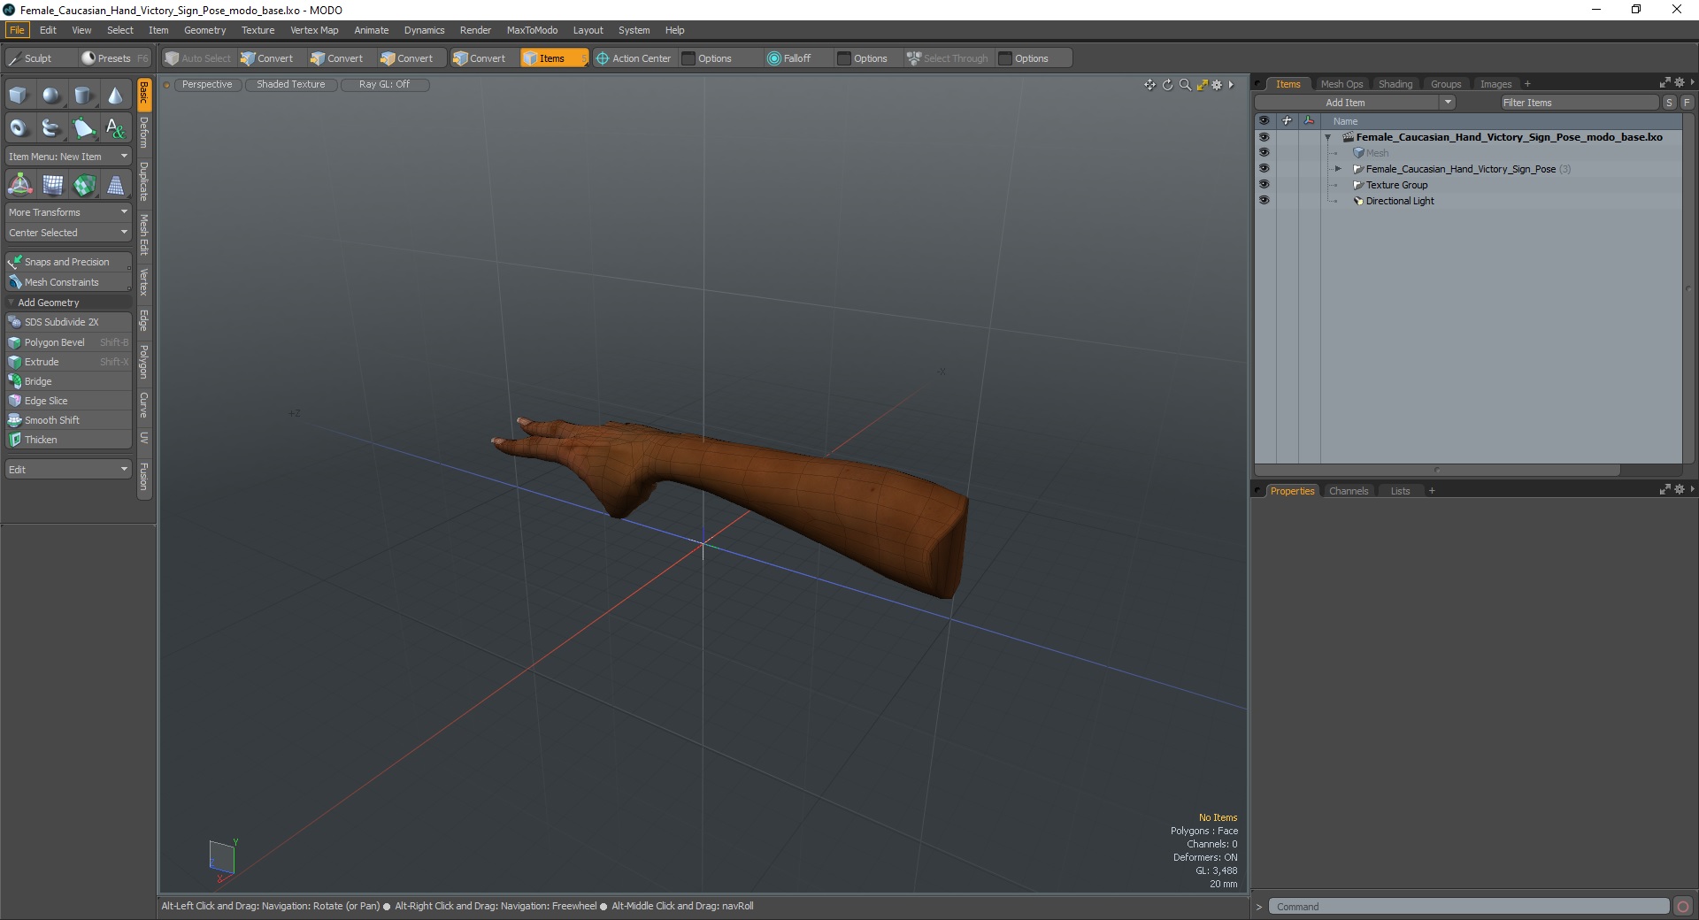
Task: Click SDS Subdivide 2X
Action: tap(68, 322)
